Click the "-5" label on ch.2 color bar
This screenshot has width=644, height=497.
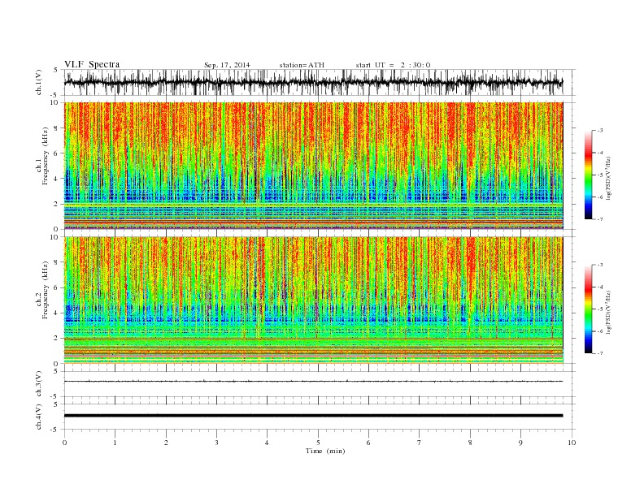point(599,309)
